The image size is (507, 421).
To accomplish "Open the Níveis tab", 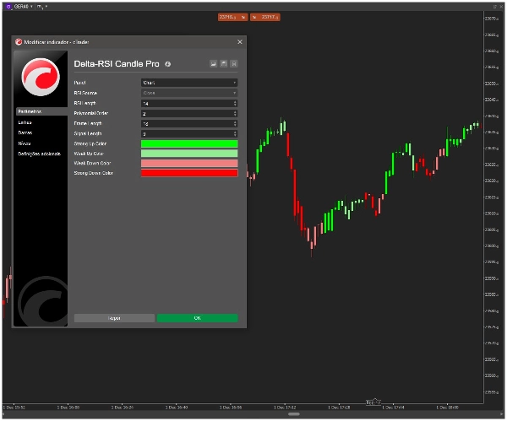I will click(25, 143).
